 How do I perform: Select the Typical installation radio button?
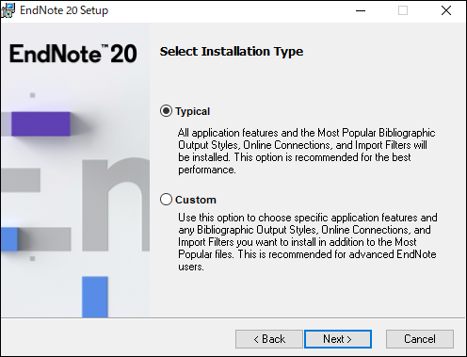point(166,111)
